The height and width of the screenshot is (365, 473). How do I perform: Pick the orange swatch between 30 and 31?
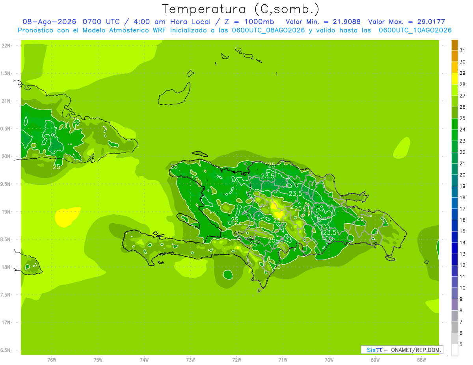pyautogui.click(x=454, y=56)
